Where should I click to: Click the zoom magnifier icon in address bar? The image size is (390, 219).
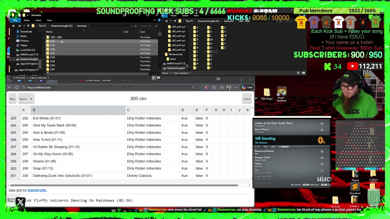click(194, 88)
